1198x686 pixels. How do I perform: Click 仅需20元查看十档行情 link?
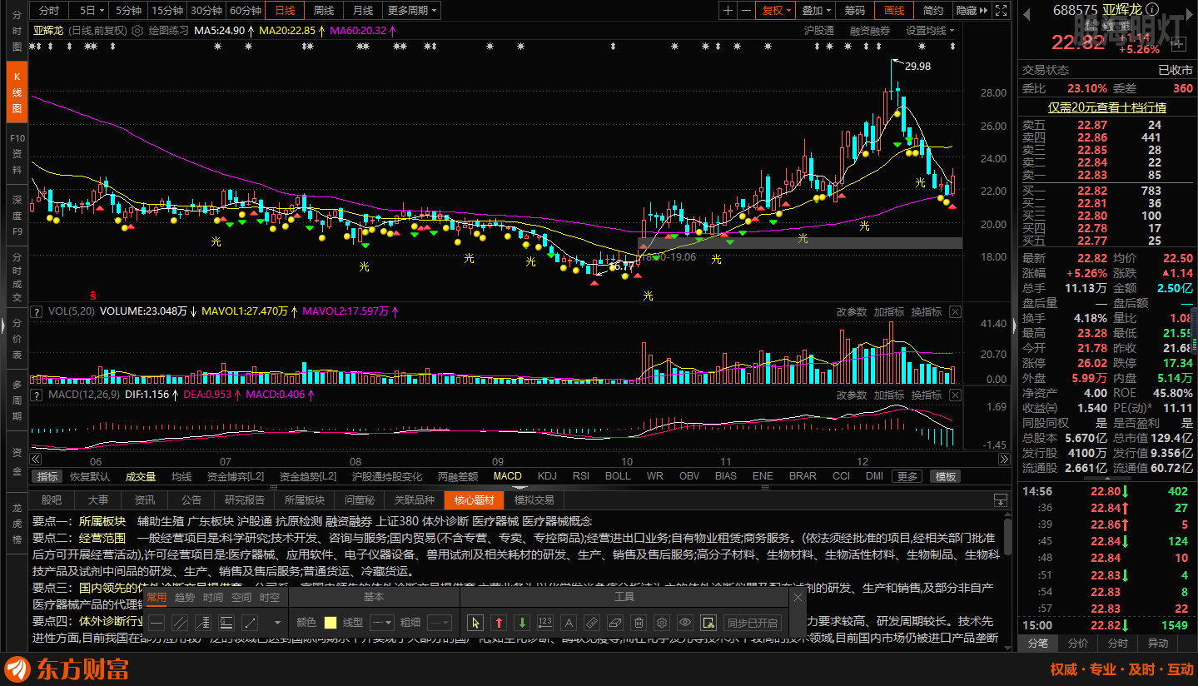(1106, 107)
